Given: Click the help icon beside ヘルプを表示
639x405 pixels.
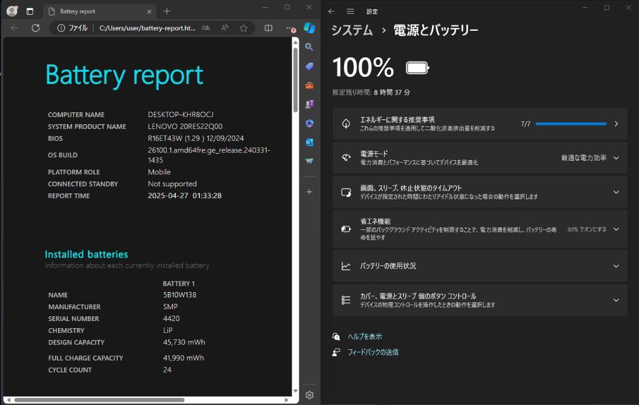Looking at the screenshot, I should [336, 336].
